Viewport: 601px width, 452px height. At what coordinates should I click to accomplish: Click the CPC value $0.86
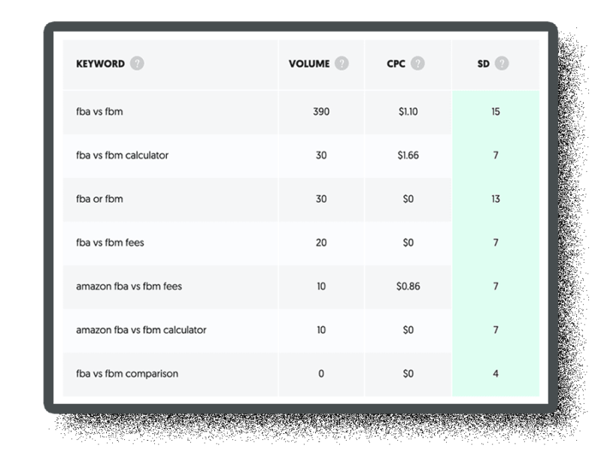(x=408, y=286)
